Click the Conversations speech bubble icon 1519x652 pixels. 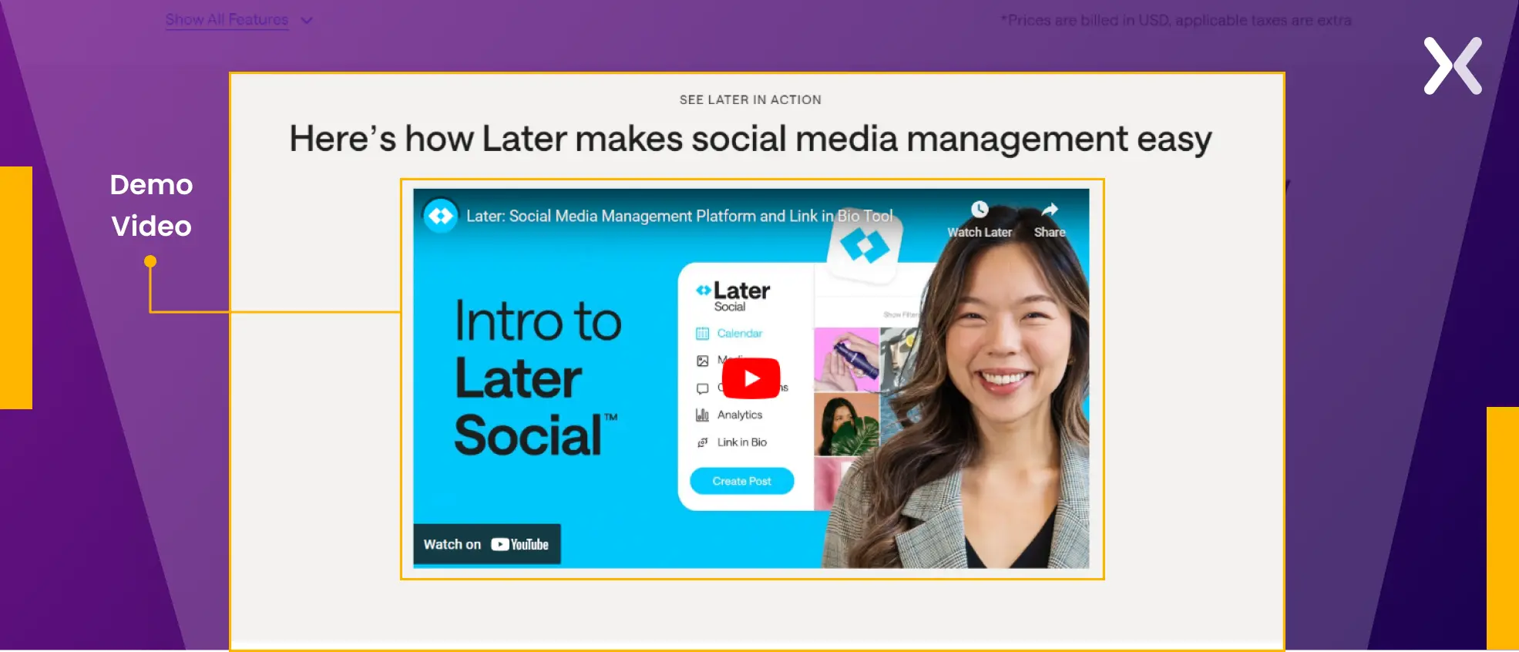tap(702, 388)
